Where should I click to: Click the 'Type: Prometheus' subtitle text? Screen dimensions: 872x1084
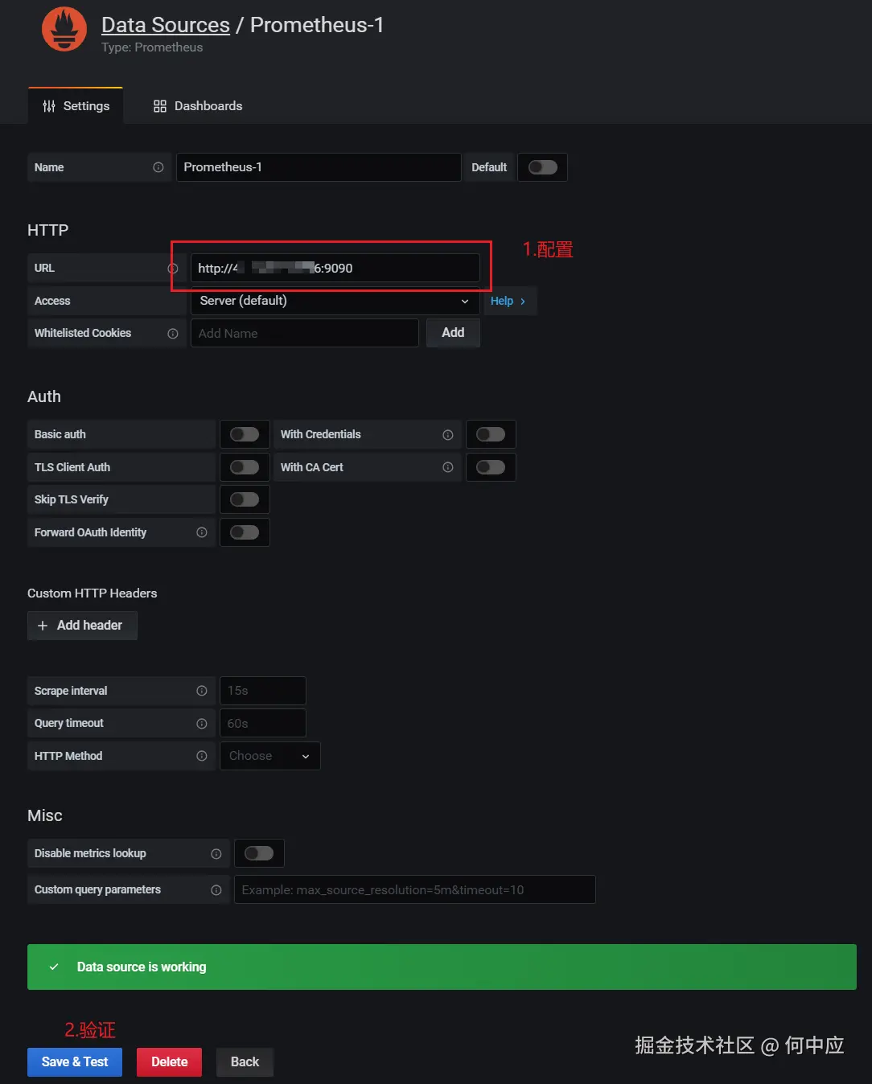pos(152,47)
